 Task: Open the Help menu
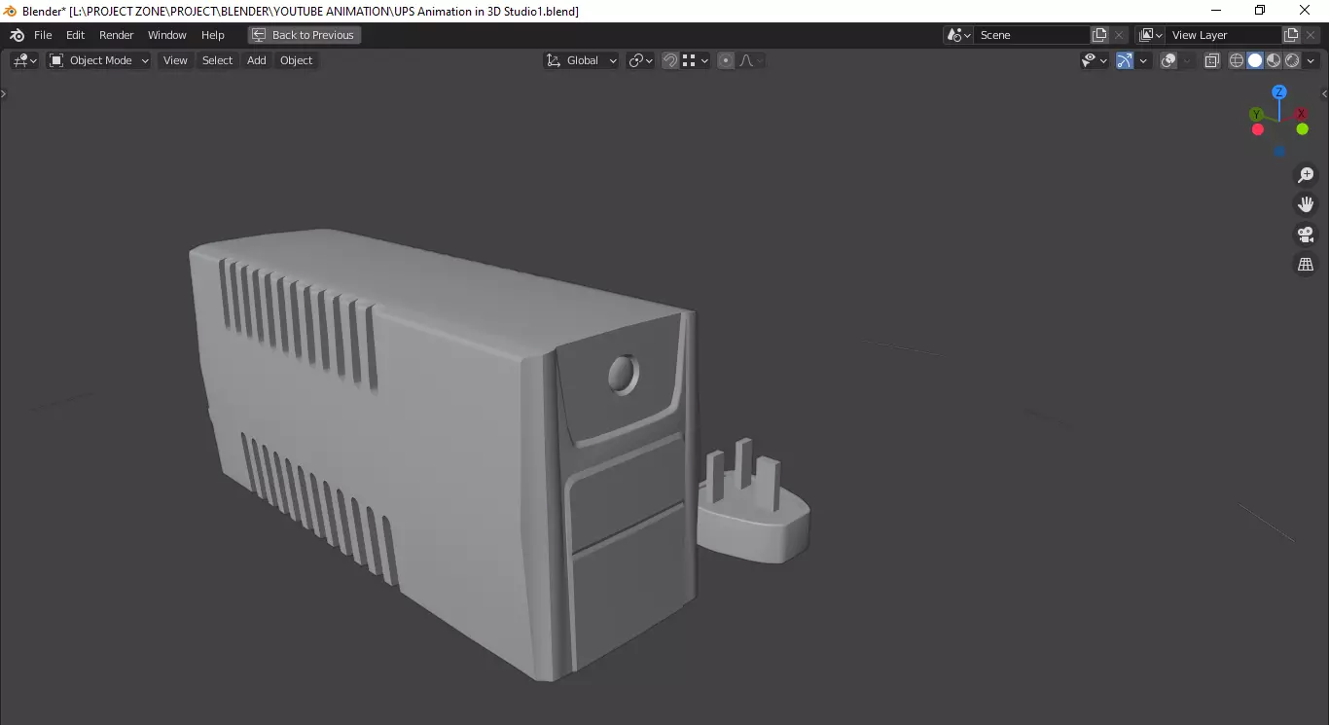(x=212, y=35)
